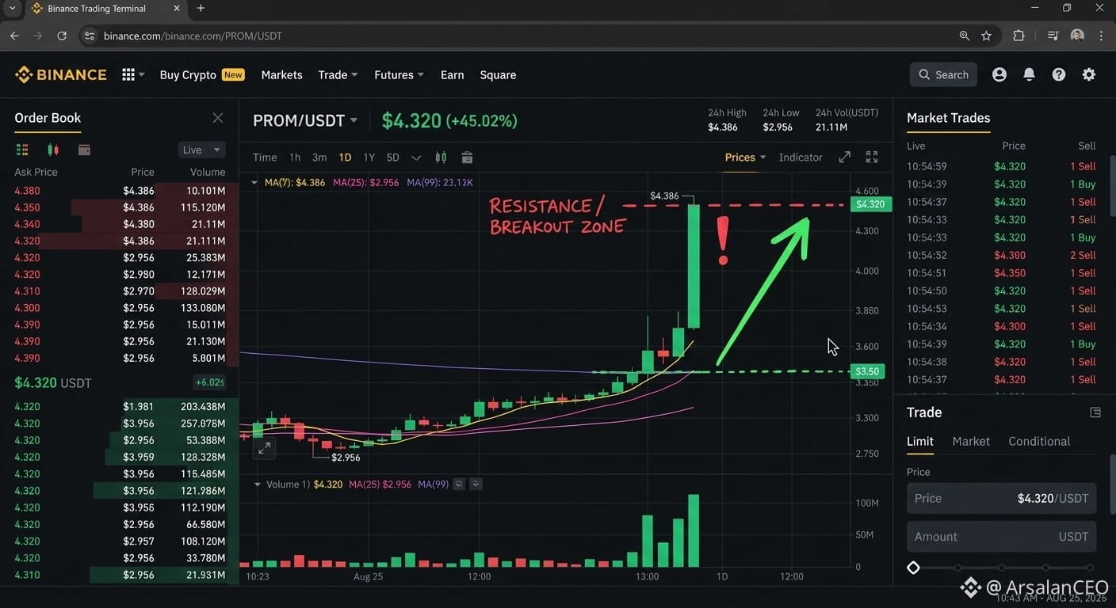Click the Amount input field in Trade
The image size is (1116, 608).
click(1002, 536)
